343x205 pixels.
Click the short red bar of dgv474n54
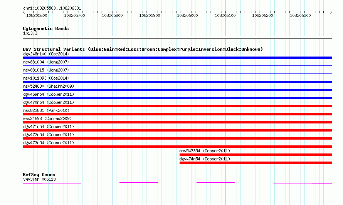(256, 163)
